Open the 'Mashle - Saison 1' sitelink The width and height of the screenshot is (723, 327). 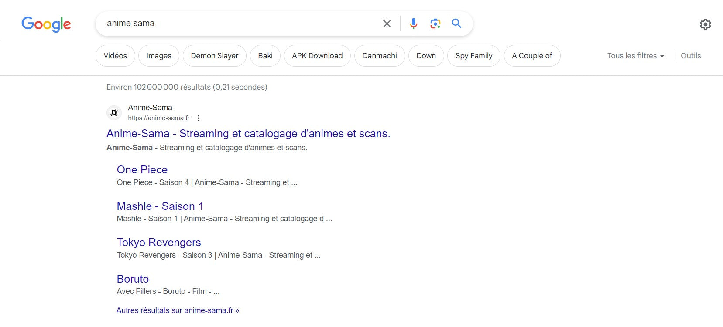point(160,206)
